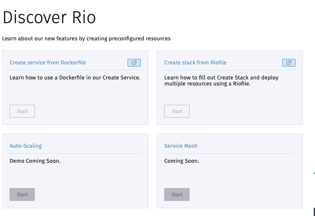Select the Auto-Scaling card title
This screenshot has height=216, width=315.
coord(26,146)
